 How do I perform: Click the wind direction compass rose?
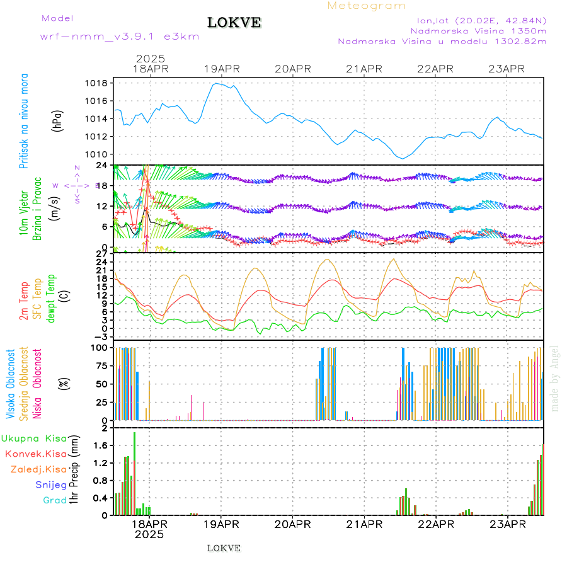(x=77, y=185)
